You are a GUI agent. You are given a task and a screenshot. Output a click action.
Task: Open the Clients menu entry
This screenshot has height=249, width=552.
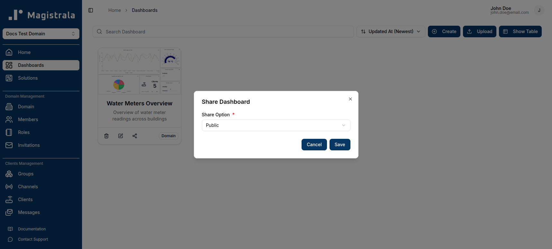click(41, 200)
